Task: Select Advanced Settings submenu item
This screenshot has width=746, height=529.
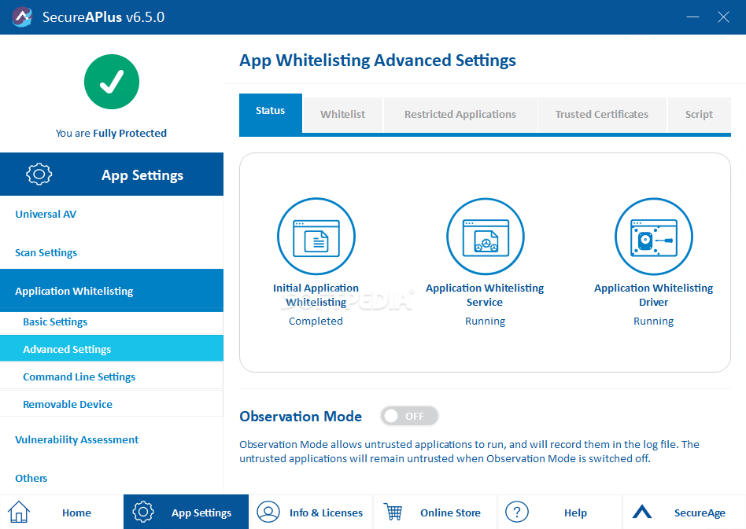Action: (111, 349)
